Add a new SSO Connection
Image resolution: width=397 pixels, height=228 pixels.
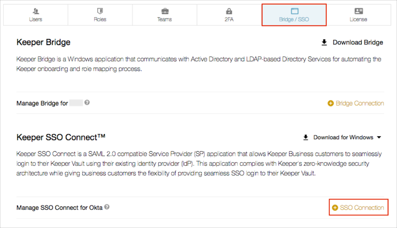click(x=362, y=208)
